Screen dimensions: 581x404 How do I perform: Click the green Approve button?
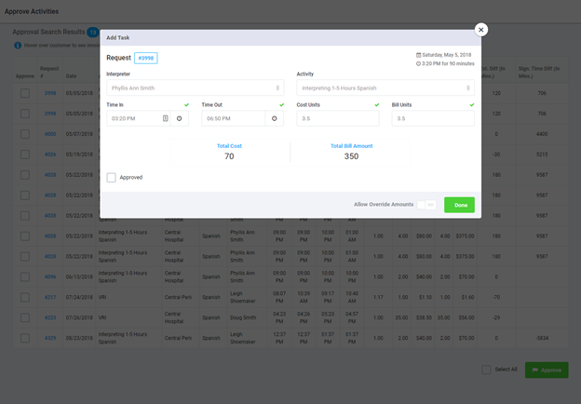[547, 370]
